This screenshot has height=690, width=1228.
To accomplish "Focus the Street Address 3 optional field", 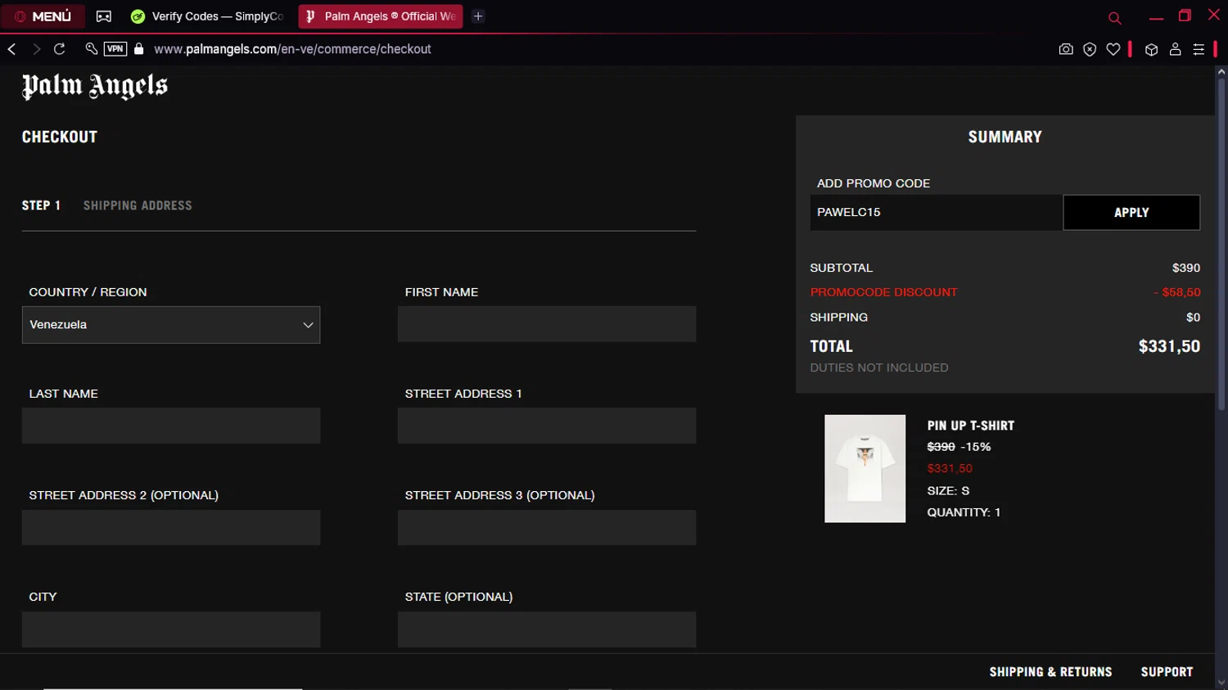I will tap(547, 528).
